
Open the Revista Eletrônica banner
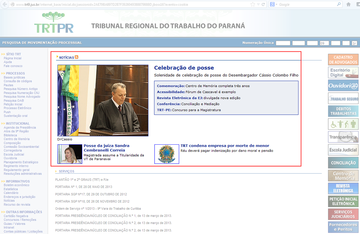[x=343, y=188]
